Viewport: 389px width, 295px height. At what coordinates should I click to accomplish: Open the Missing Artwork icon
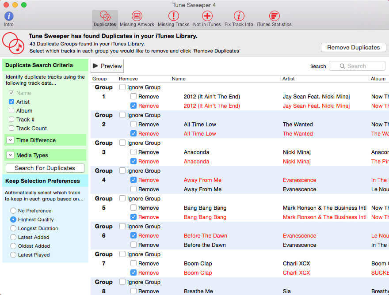pyautogui.click(x=137, y=16)
